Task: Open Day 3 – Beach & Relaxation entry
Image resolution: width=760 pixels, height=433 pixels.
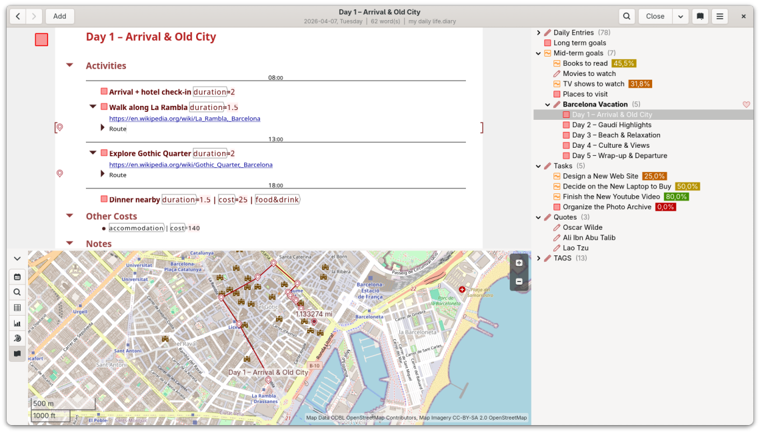Action: [x=616, y=135]
